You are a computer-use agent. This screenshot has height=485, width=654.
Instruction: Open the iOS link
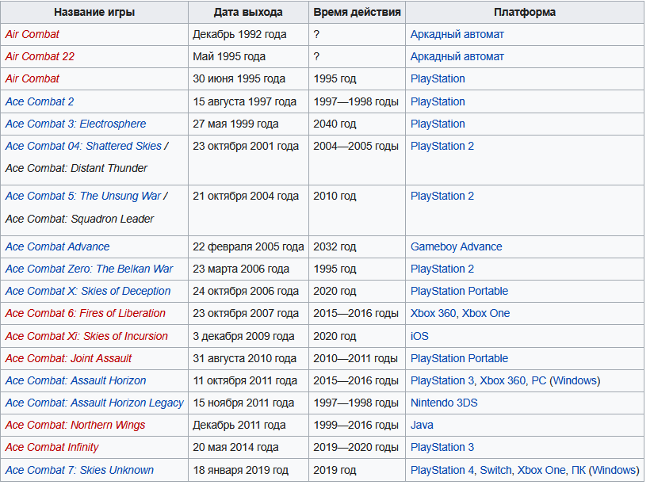coord(419,336)
